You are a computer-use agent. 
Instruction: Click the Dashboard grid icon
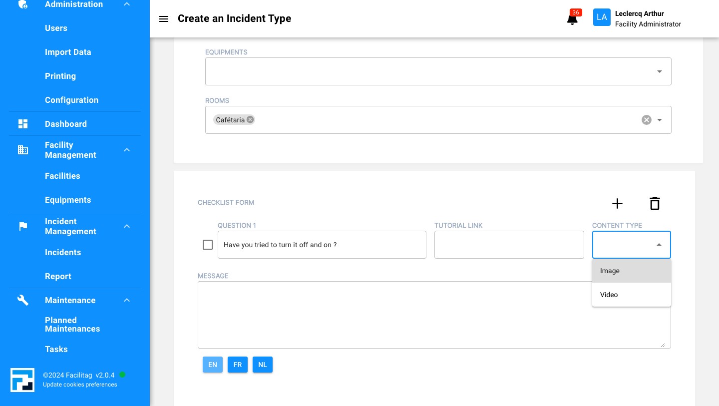coord(22,124)
